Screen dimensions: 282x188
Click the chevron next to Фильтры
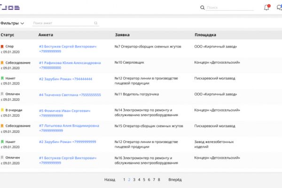click(x=22, y=23)
